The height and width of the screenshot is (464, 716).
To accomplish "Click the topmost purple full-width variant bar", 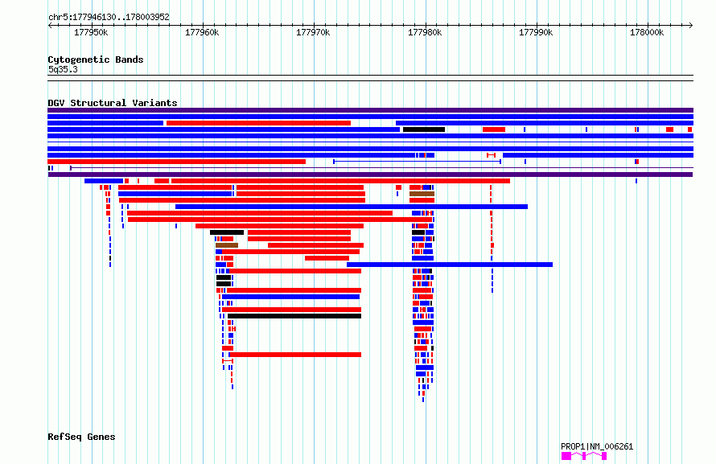I will tap(370, 110).
